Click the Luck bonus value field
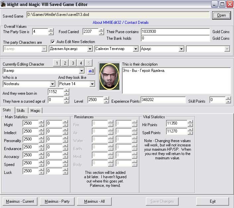234x208 pixels. point(54,171)
